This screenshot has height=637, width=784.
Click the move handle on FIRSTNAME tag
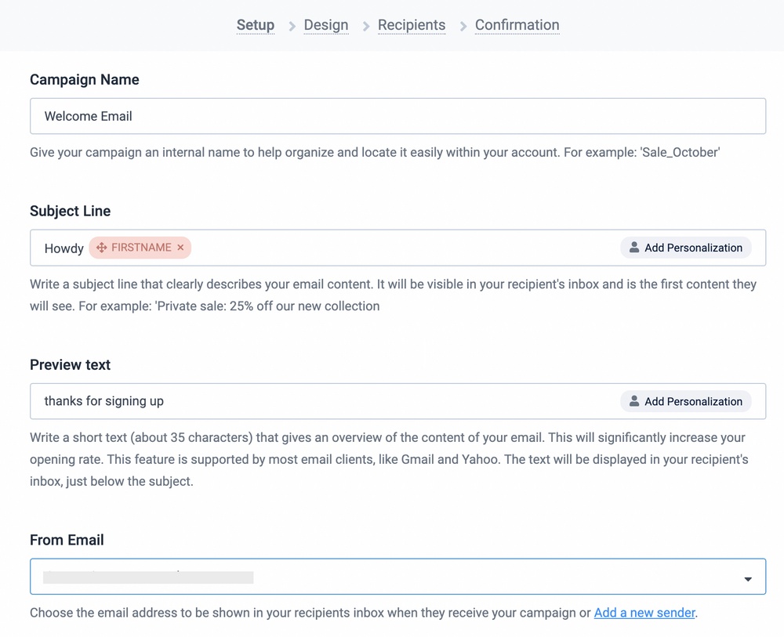point(101,248)
